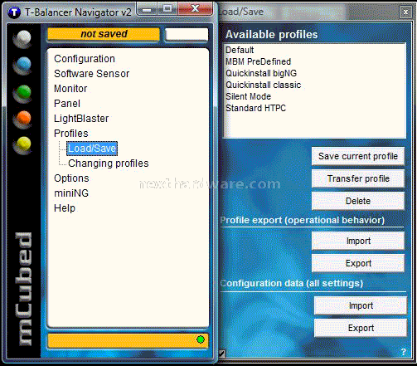
Task: Click the orange bottom status bar
Action: pyautogui.click(x=128, y=340)
